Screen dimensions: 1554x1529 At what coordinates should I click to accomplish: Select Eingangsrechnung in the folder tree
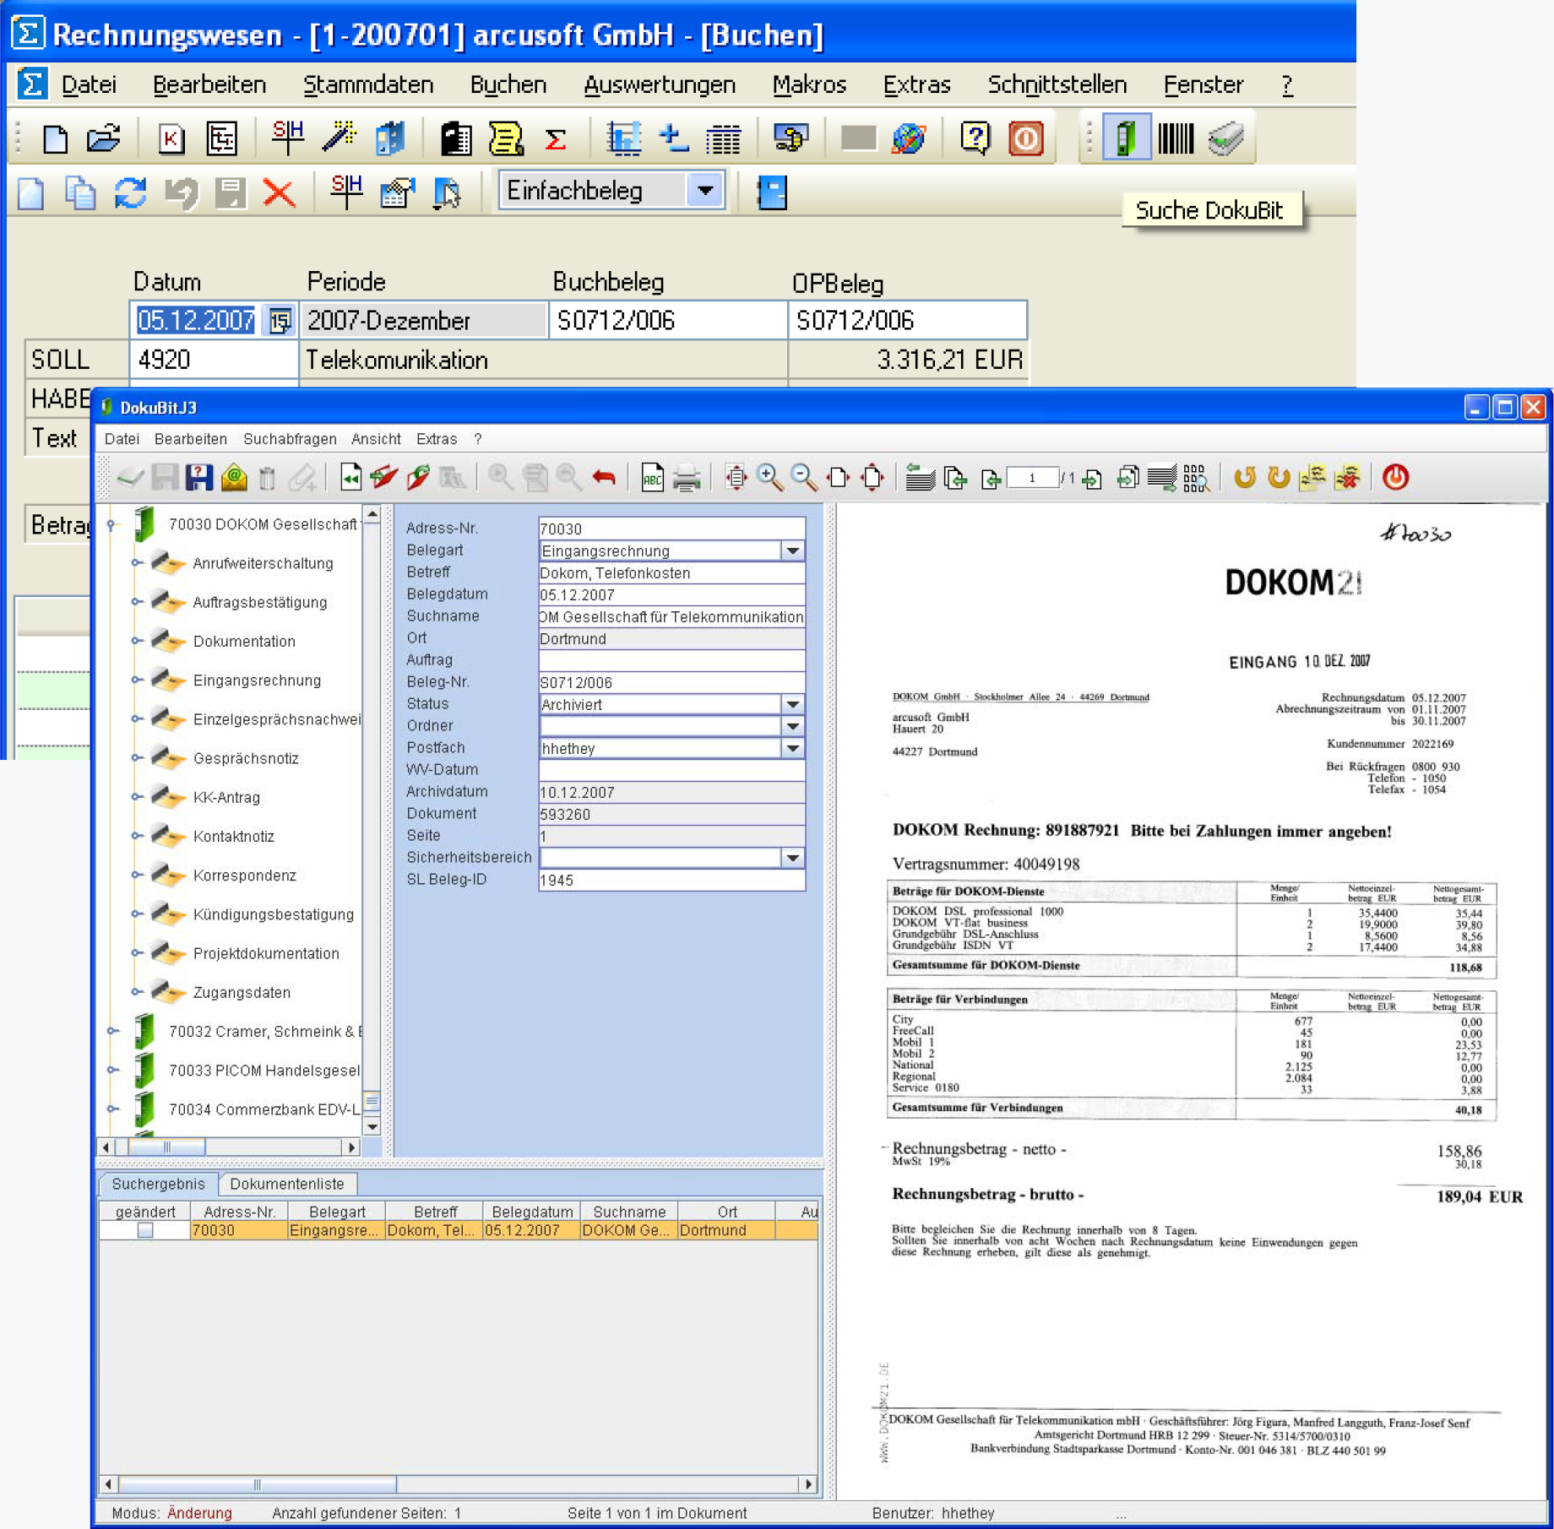[257, 680]
